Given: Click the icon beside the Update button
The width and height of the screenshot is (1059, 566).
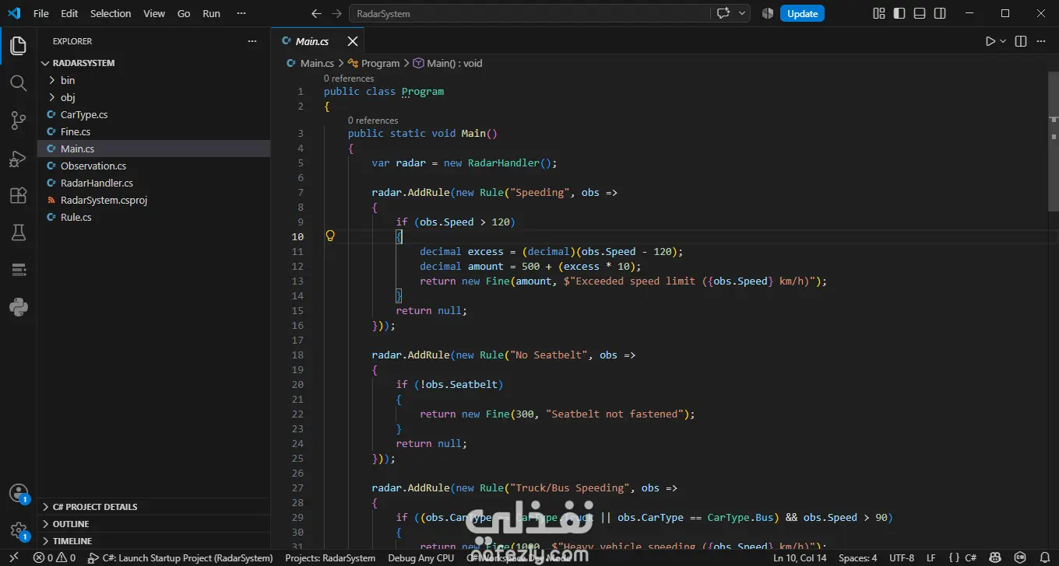Looking at the screenshot, I should click(x=767, y=13).
